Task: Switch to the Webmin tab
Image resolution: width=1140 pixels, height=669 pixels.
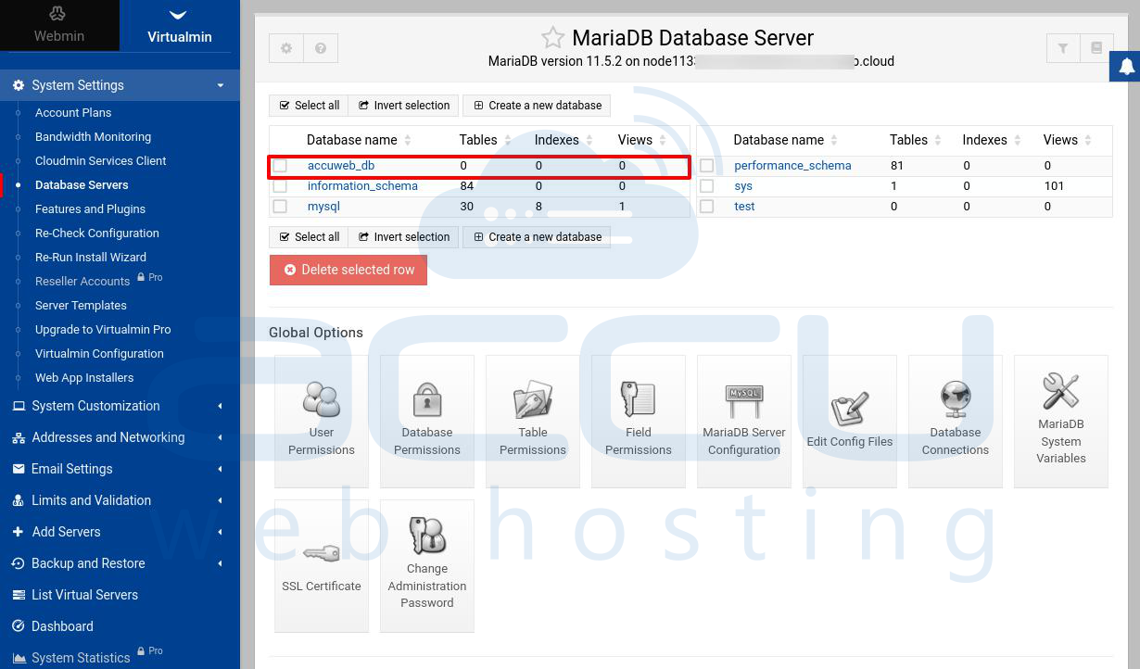Action: pyautogui.click(x=59, y=25)
